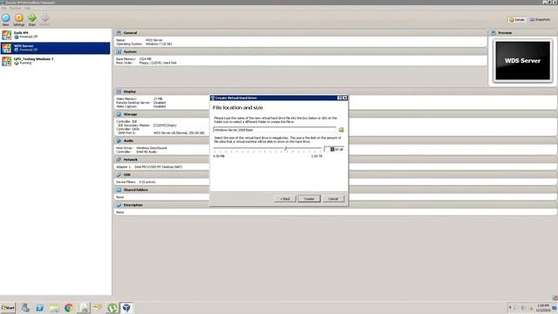
Task: Open the uTorrent icon in the taskbar
Action: [x=112, y=308]
